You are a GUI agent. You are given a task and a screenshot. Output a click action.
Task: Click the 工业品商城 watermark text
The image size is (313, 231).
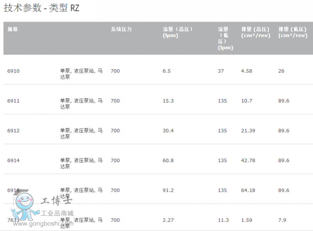coord(60,214)
